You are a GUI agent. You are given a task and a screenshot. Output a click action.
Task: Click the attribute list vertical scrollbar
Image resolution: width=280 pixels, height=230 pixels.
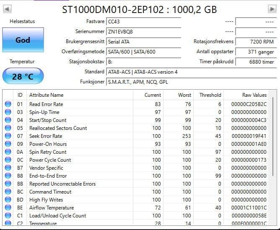[273, 137]
